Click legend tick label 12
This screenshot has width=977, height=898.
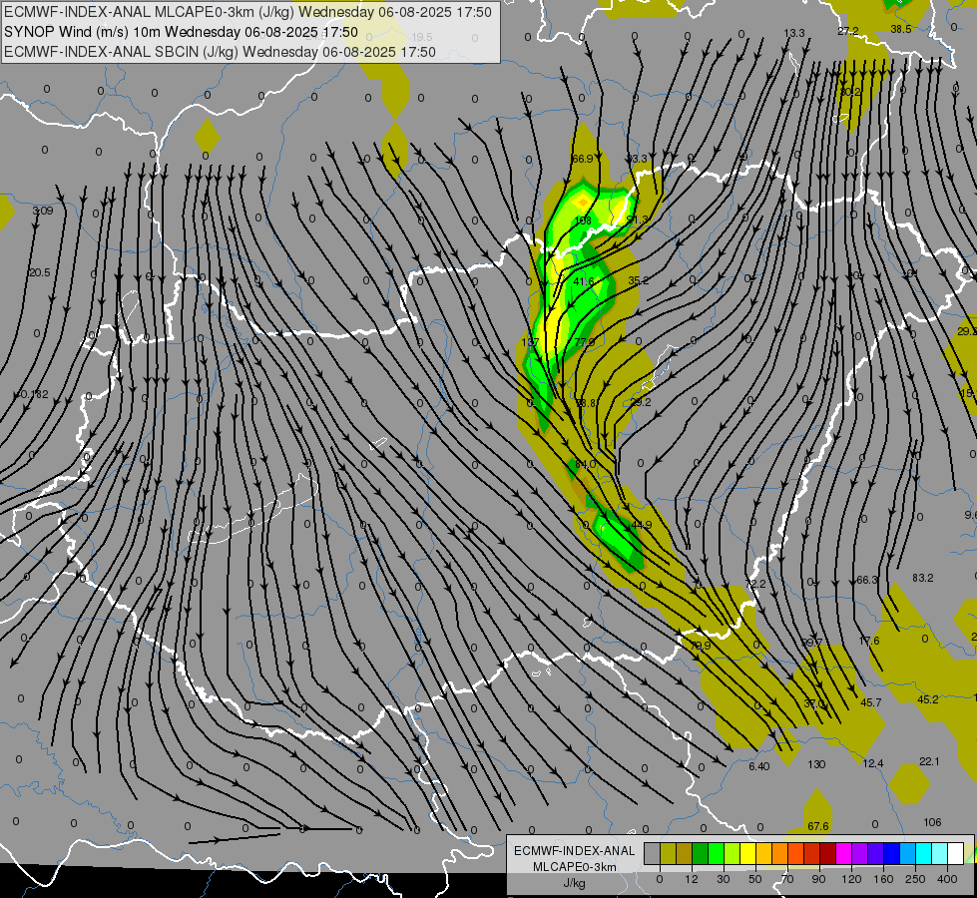pyautogui.click(x=692, y=879)
